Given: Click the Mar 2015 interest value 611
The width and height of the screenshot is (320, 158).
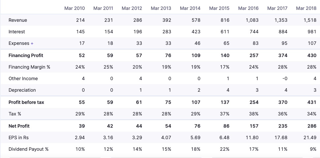Looking at the screenshot, I should [225, 32].
